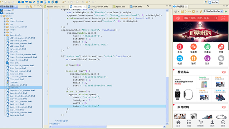Click the blue power icon in the main toolbar

coord(42,2)
